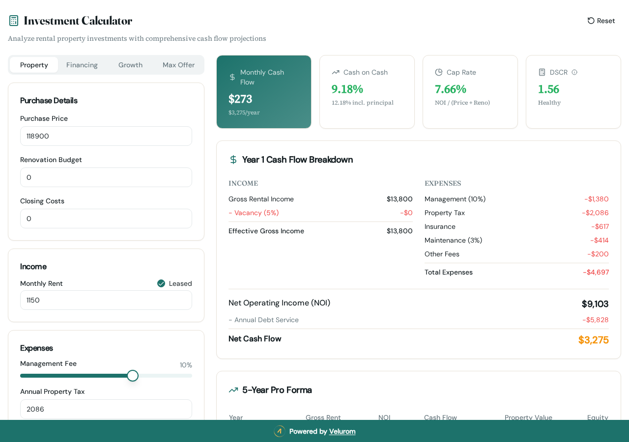Open the Growth tab

click(x=130, y=65)
